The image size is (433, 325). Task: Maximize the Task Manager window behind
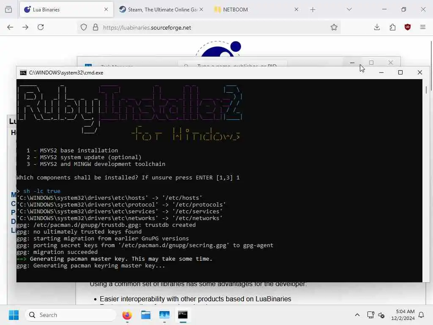(x=371, y=63)
